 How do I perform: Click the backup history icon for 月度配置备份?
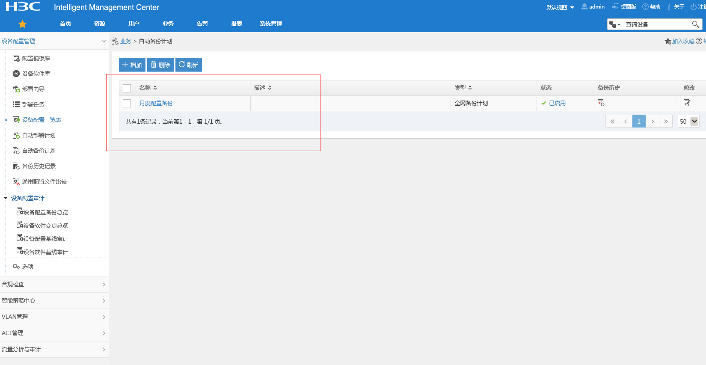tap(601, 103)
